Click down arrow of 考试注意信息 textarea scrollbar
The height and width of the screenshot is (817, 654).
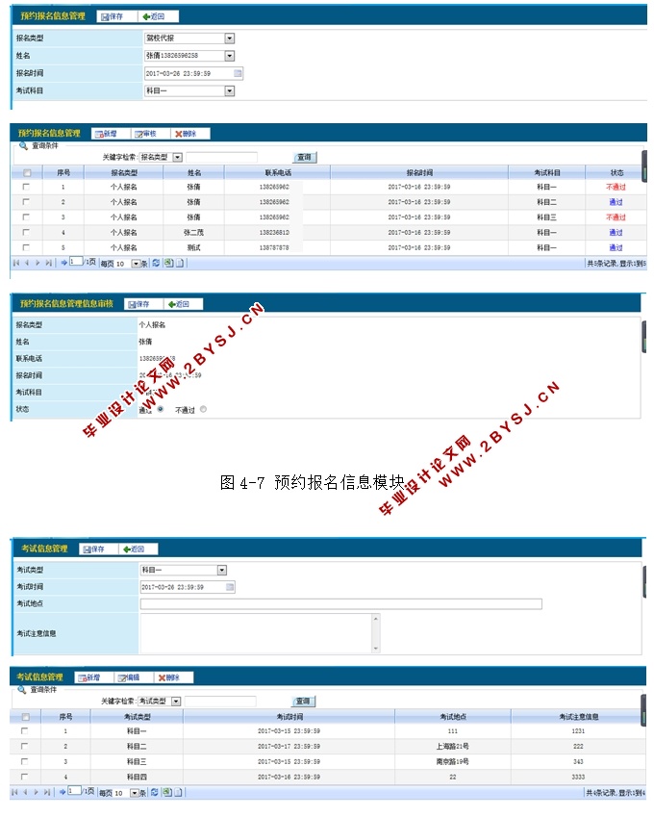coord(375,649)
